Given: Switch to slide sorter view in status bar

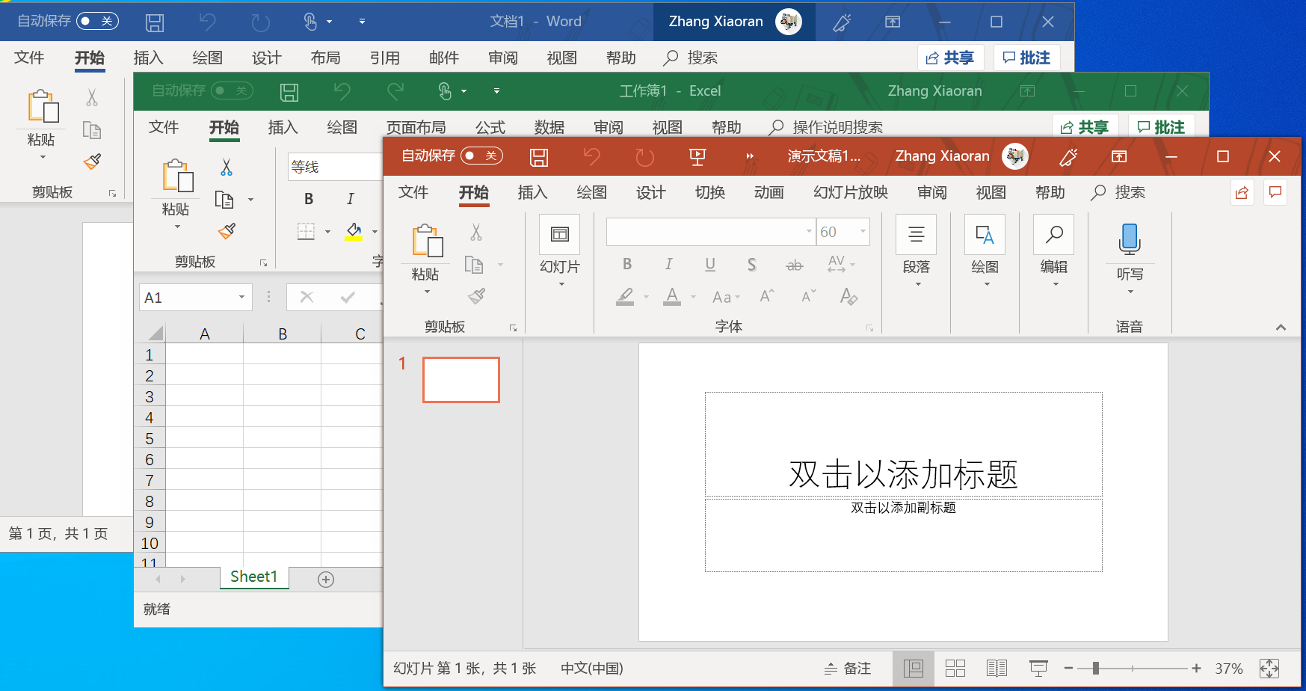Looking at the screenshot, I should click(955, 668).
